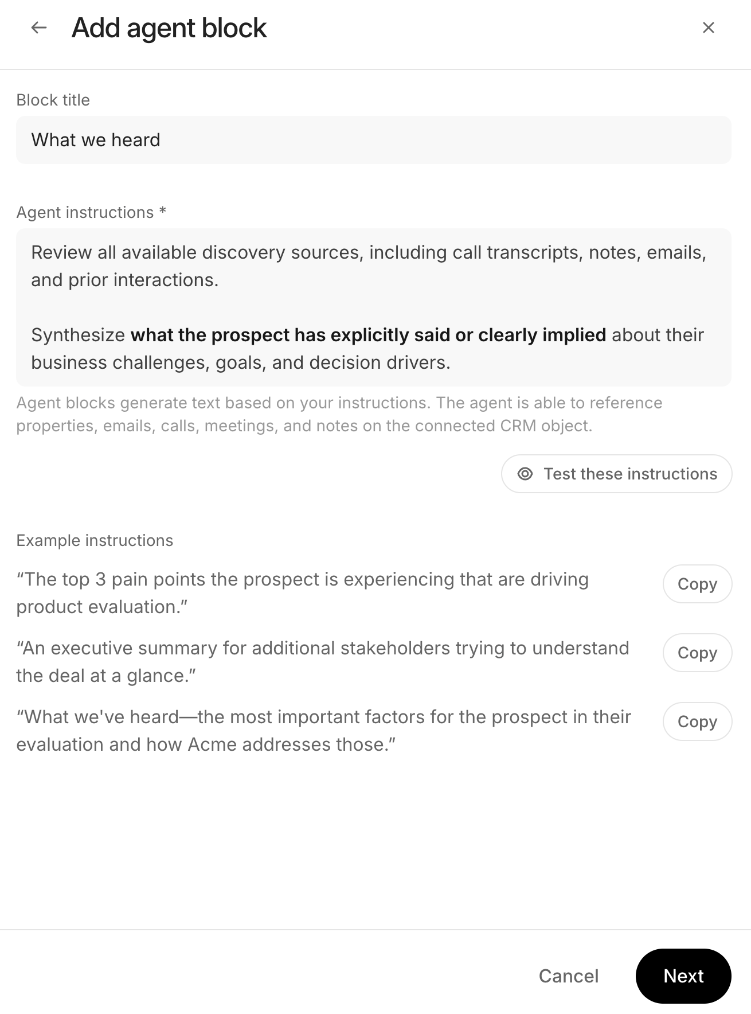Select the top 3 pain points example text
The width and height of the screenshot is (751, 1014).
pos(302,593)
